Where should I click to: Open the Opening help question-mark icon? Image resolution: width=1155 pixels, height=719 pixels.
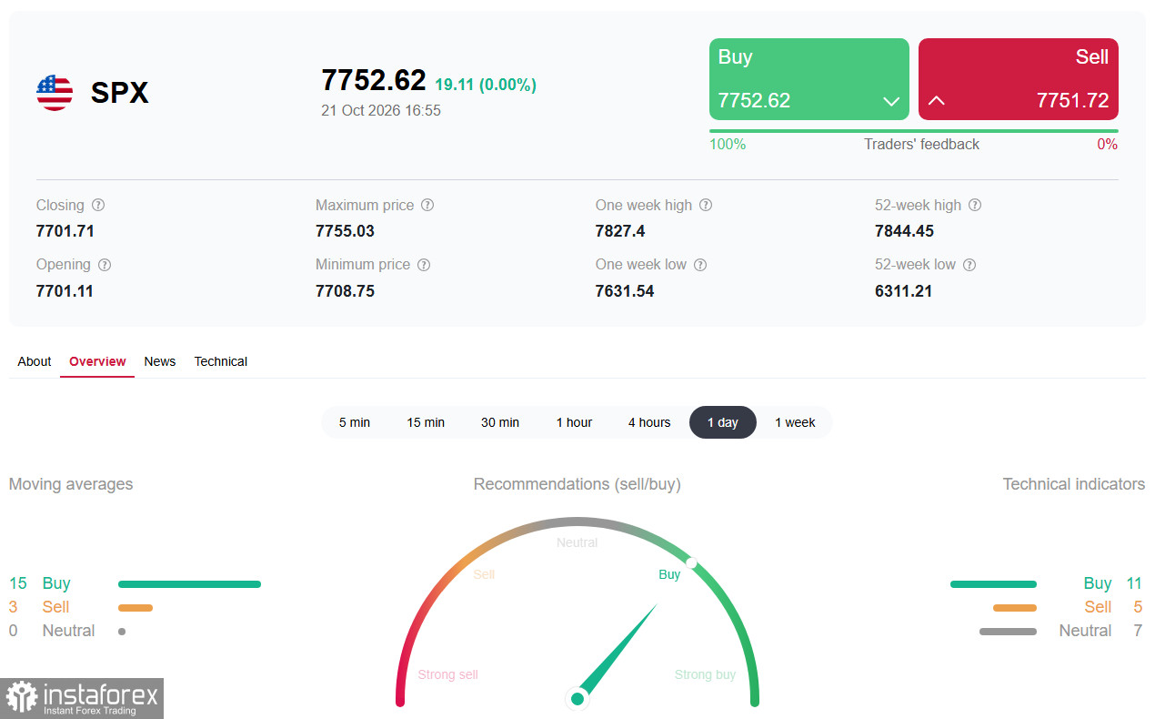tap(105, 265)
